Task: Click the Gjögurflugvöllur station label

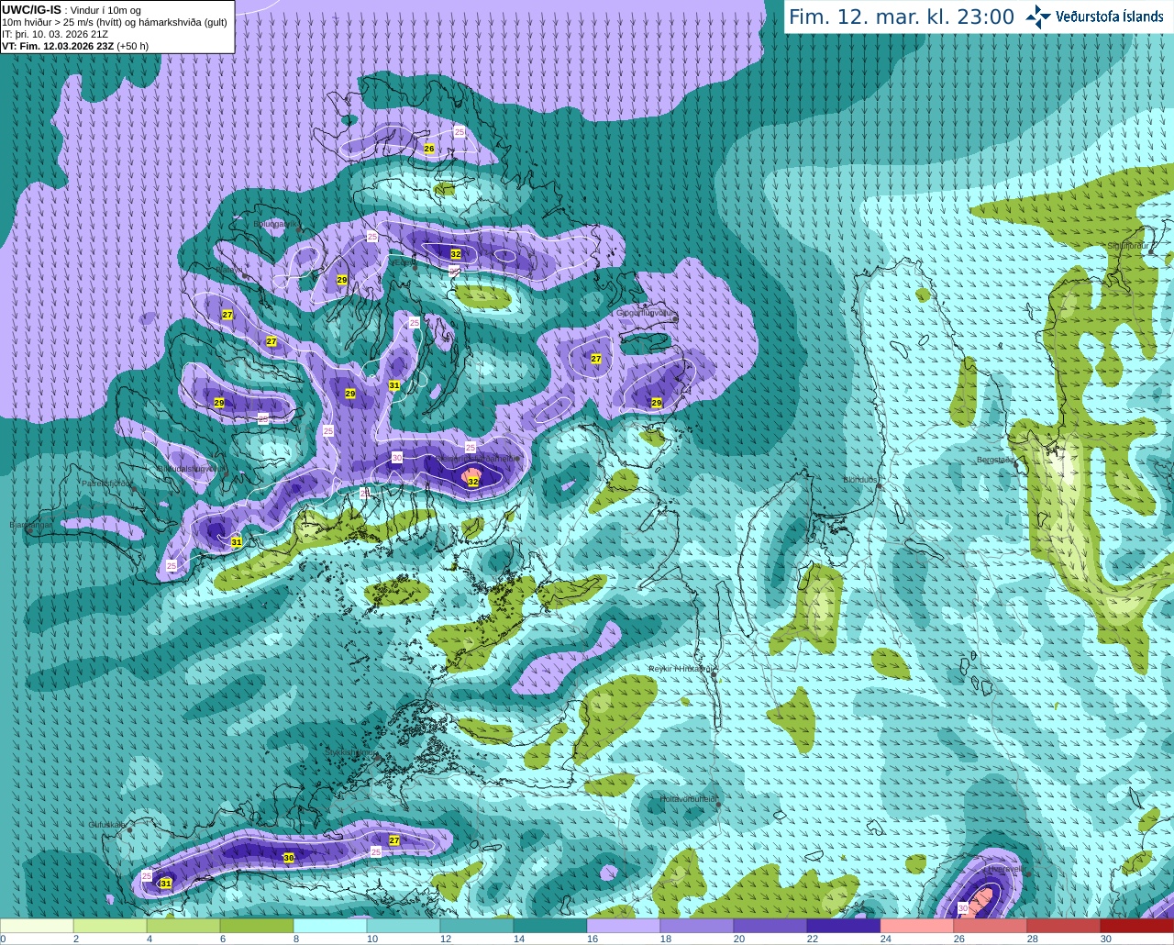Action: pyautogui.click(x=646, y=313)
